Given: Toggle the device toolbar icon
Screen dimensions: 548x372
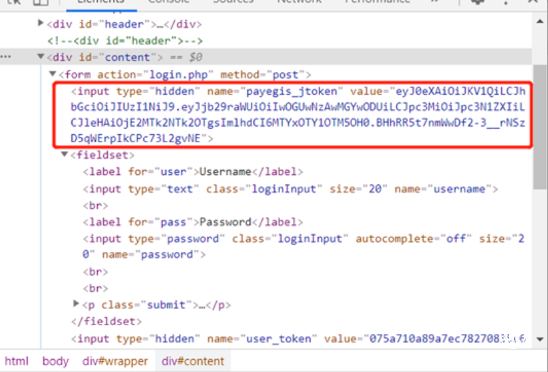Looking at the screenshot, I should coord(40,2).
